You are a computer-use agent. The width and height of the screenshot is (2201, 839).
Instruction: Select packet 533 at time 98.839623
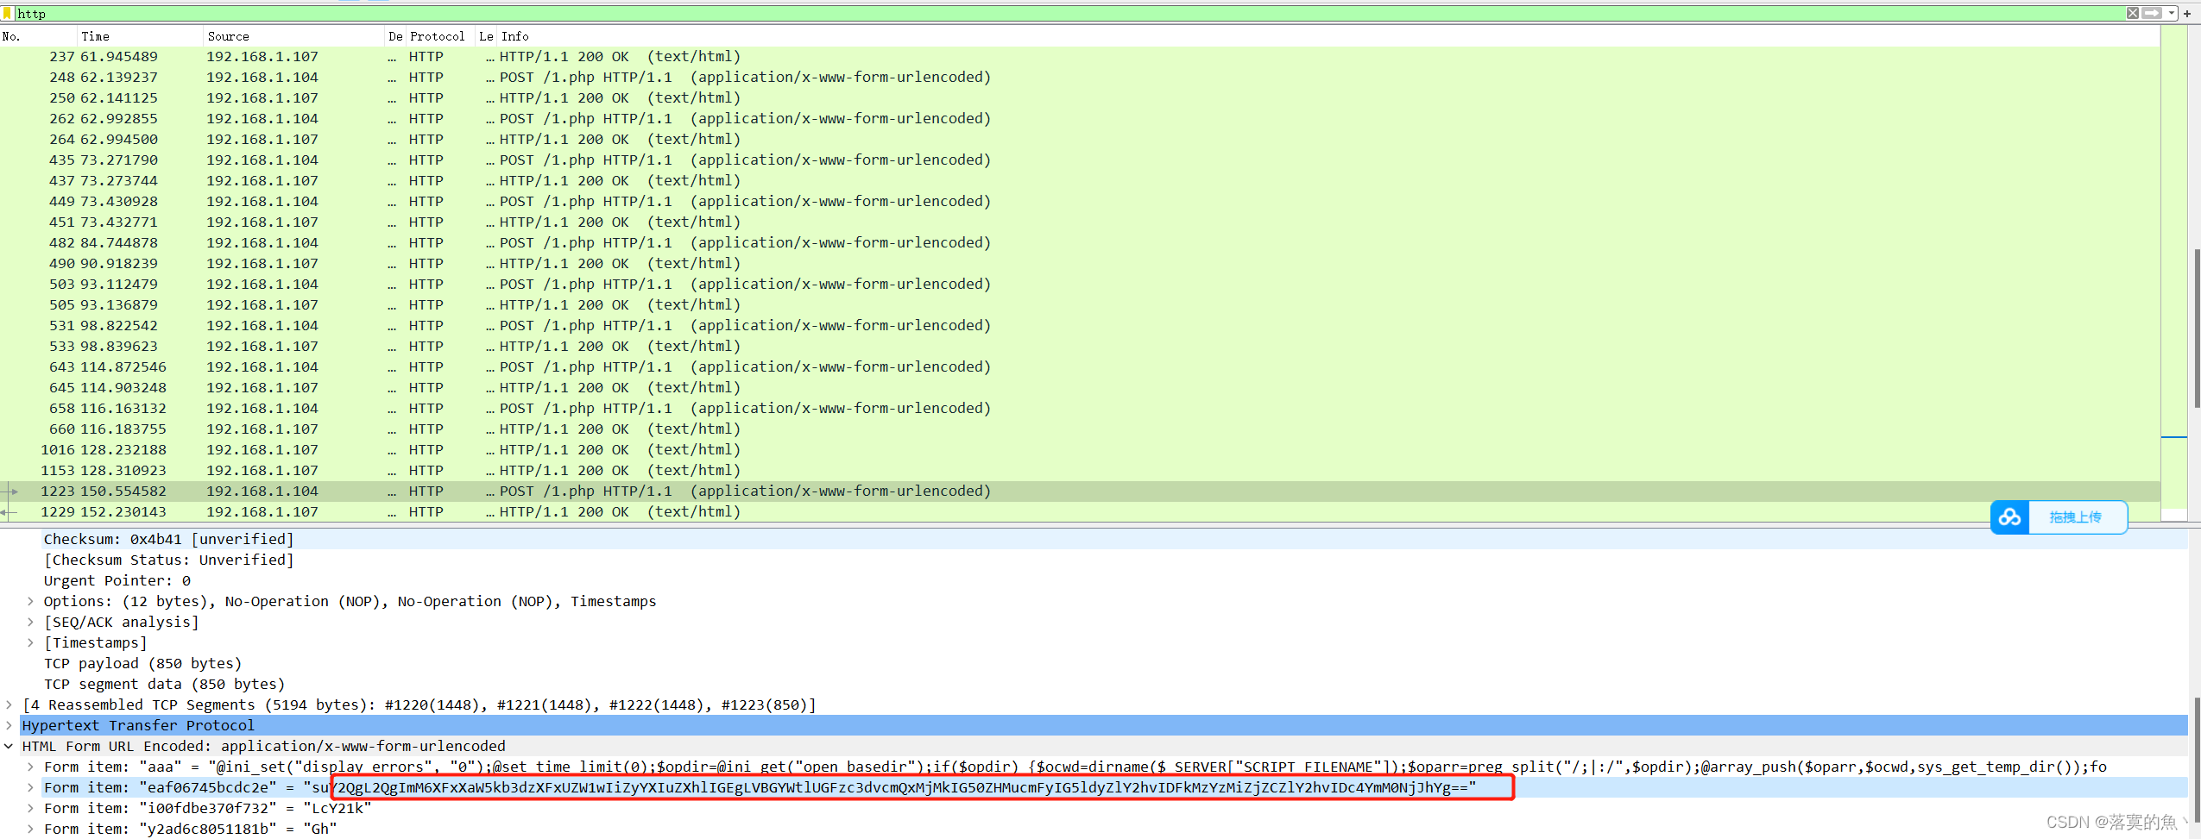pos(1080,346)
